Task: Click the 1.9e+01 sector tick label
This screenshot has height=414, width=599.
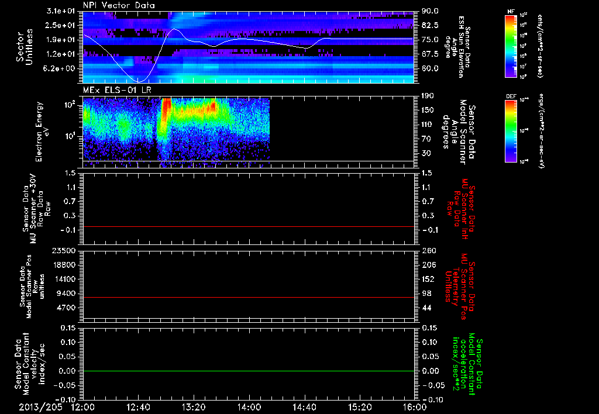Action: coord(61,40)
